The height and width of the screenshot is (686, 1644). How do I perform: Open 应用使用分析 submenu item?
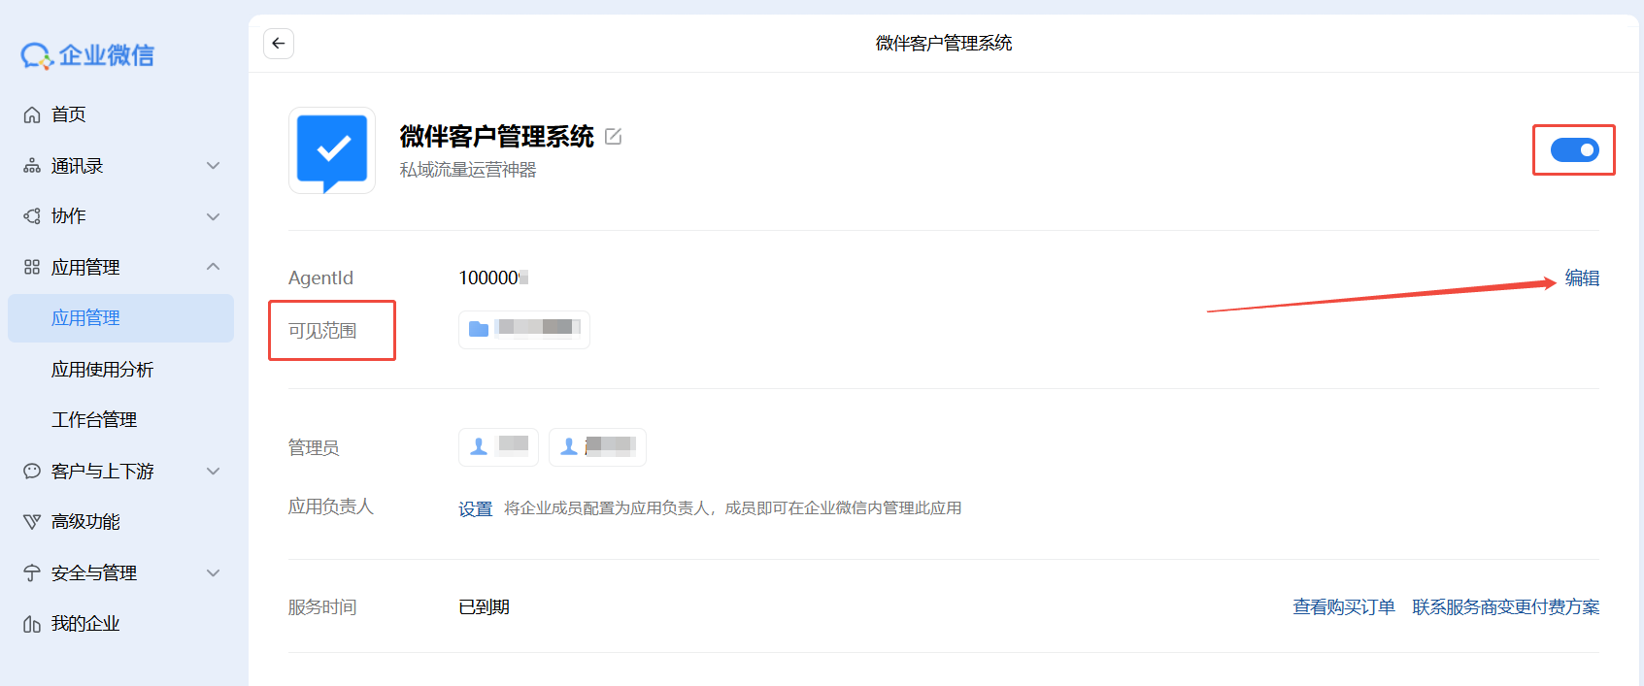[x=102, y=370]
